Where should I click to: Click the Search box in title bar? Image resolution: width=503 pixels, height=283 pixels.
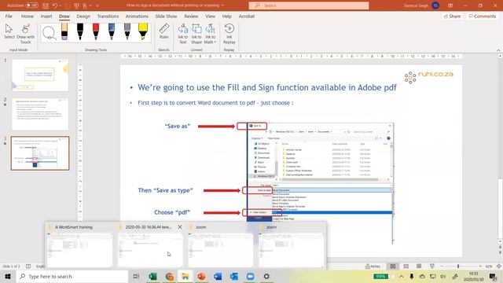(309, 6)
